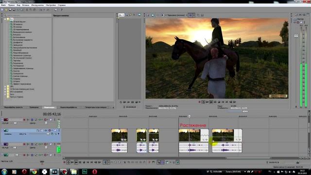Click video output FX icon in preview

[x=158, y=15]
